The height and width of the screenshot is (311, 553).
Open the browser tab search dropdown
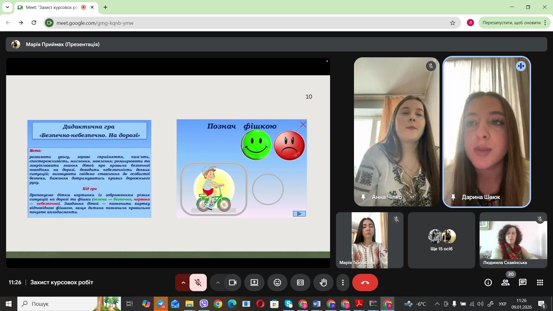pyautogui.click(x=7, y=7)
